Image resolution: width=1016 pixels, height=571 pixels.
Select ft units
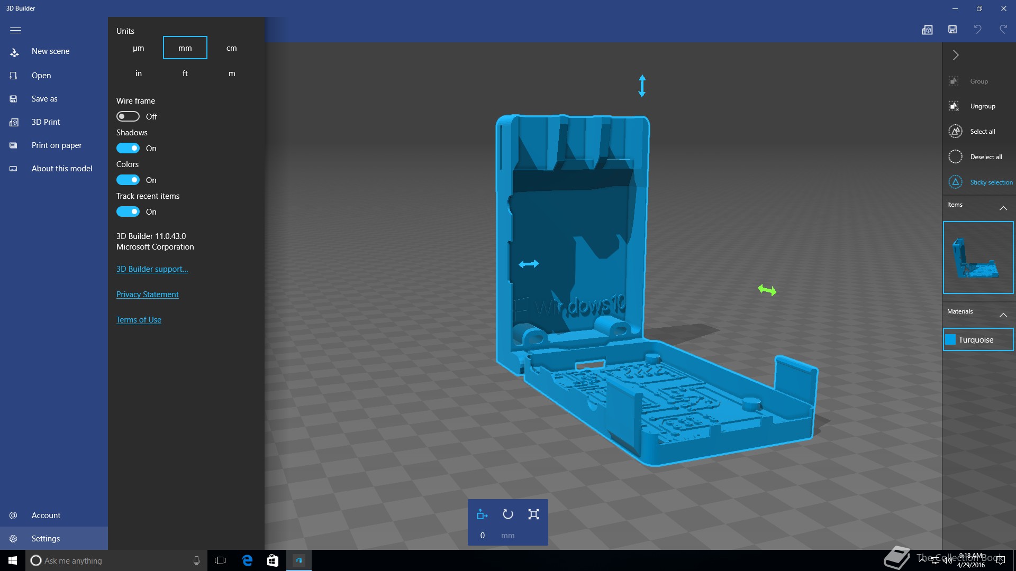(x=185, y=73)
